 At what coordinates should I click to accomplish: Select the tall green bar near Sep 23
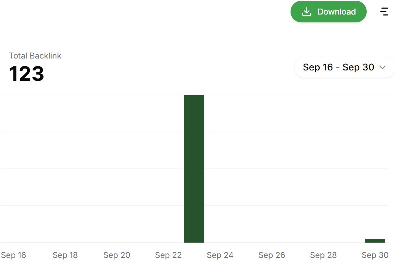194,168
